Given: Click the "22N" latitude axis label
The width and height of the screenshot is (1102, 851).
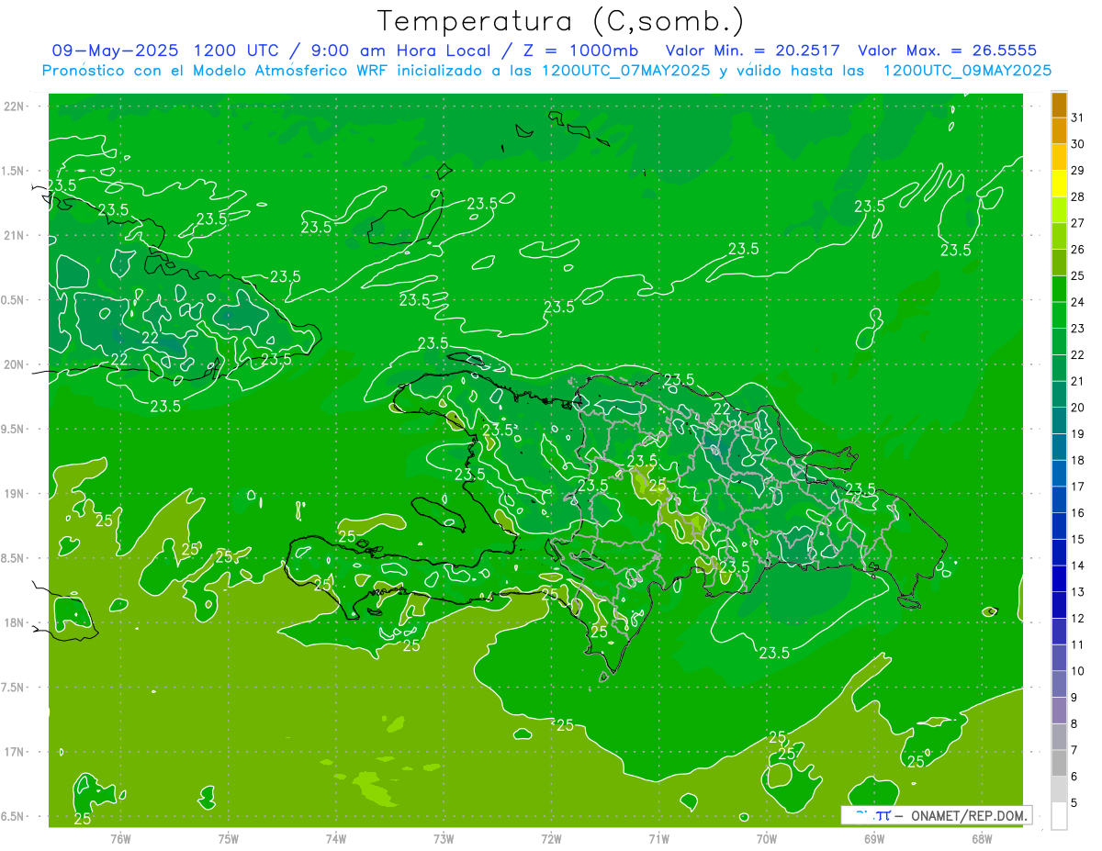Looking at the screenshot, I should point(16,106).
